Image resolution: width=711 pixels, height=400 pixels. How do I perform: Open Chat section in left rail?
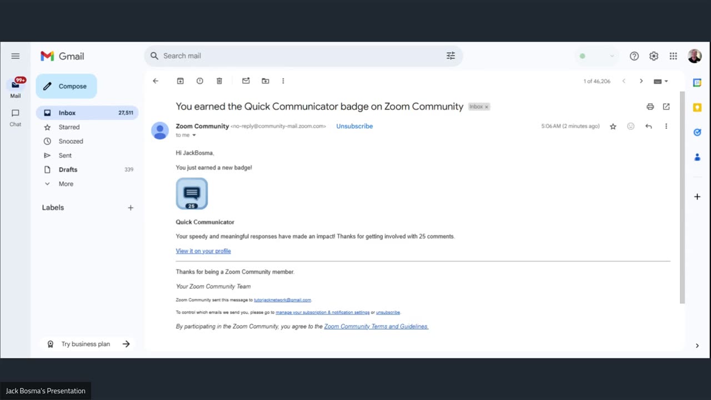point(16,117)
